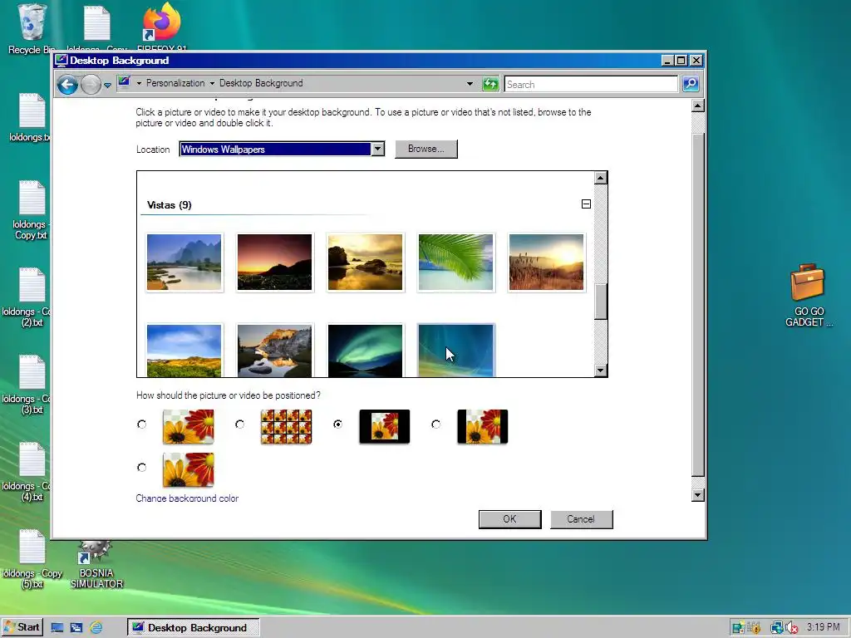Click the network tray icon

point(777,628)
